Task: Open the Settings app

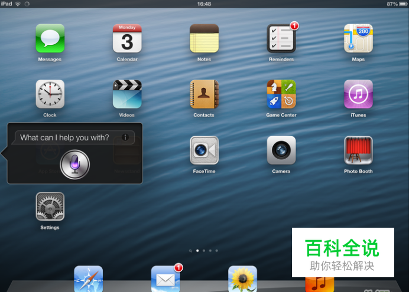Action: point(50,206)
